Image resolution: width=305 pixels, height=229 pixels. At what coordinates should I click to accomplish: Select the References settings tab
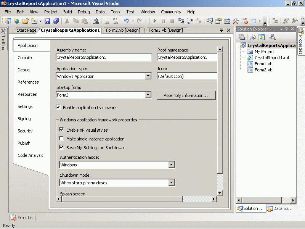click(x=28, y=82)
